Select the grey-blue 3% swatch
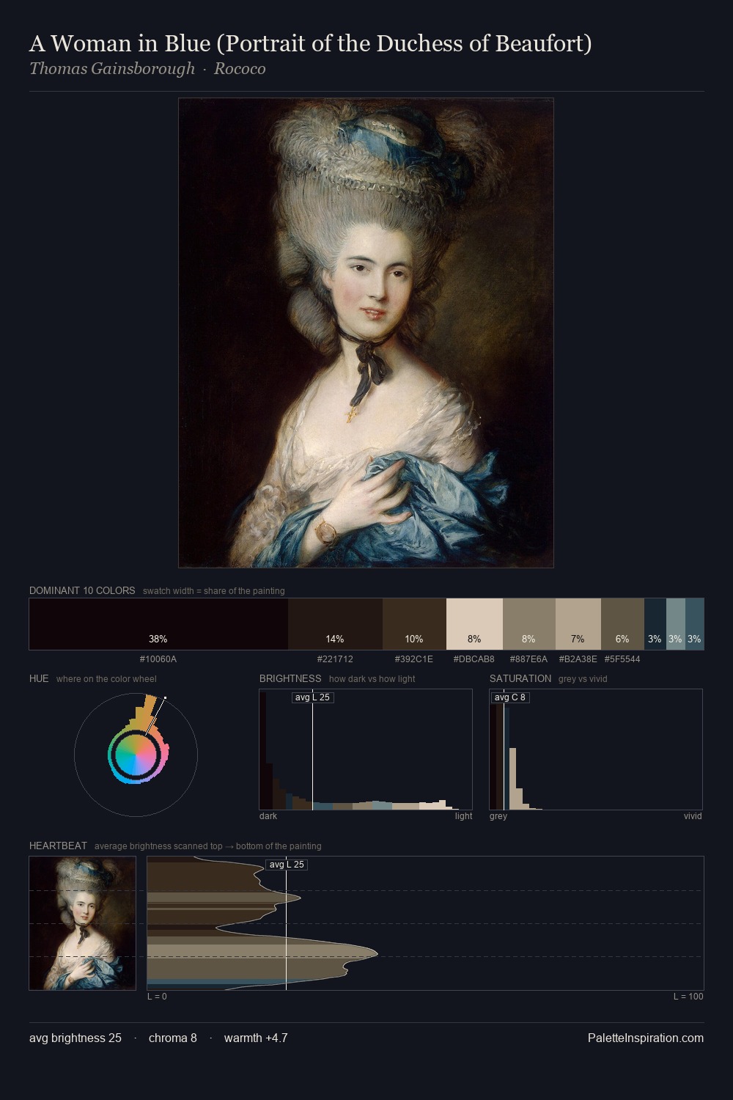 pyautogui.click(x=675, y=624)
